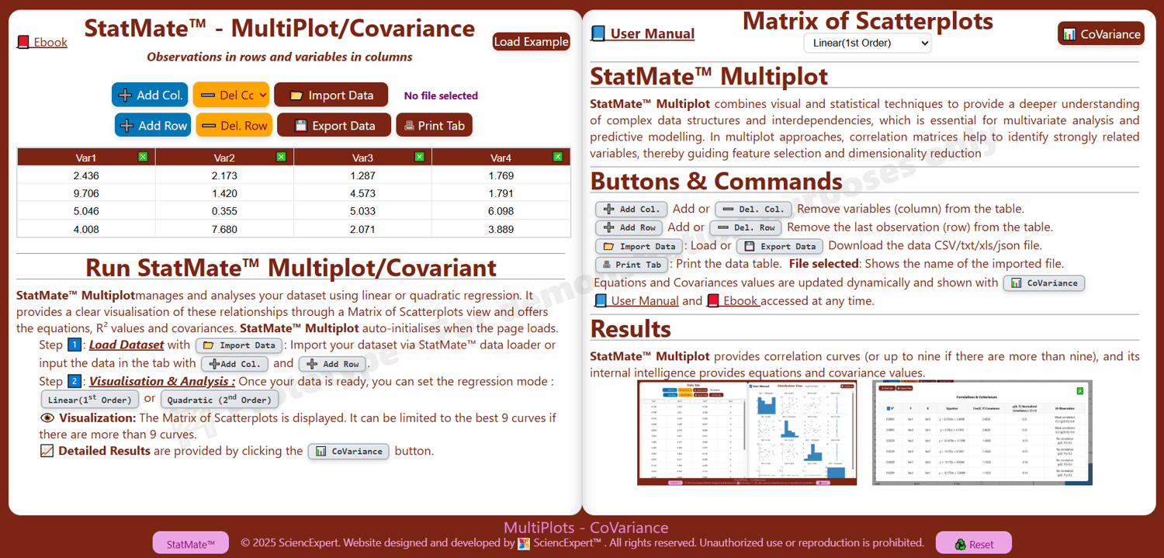This screenshot has height=558, width=1164.
Task: Click the minus icon on Del. Row button
Action: point(208,126)
